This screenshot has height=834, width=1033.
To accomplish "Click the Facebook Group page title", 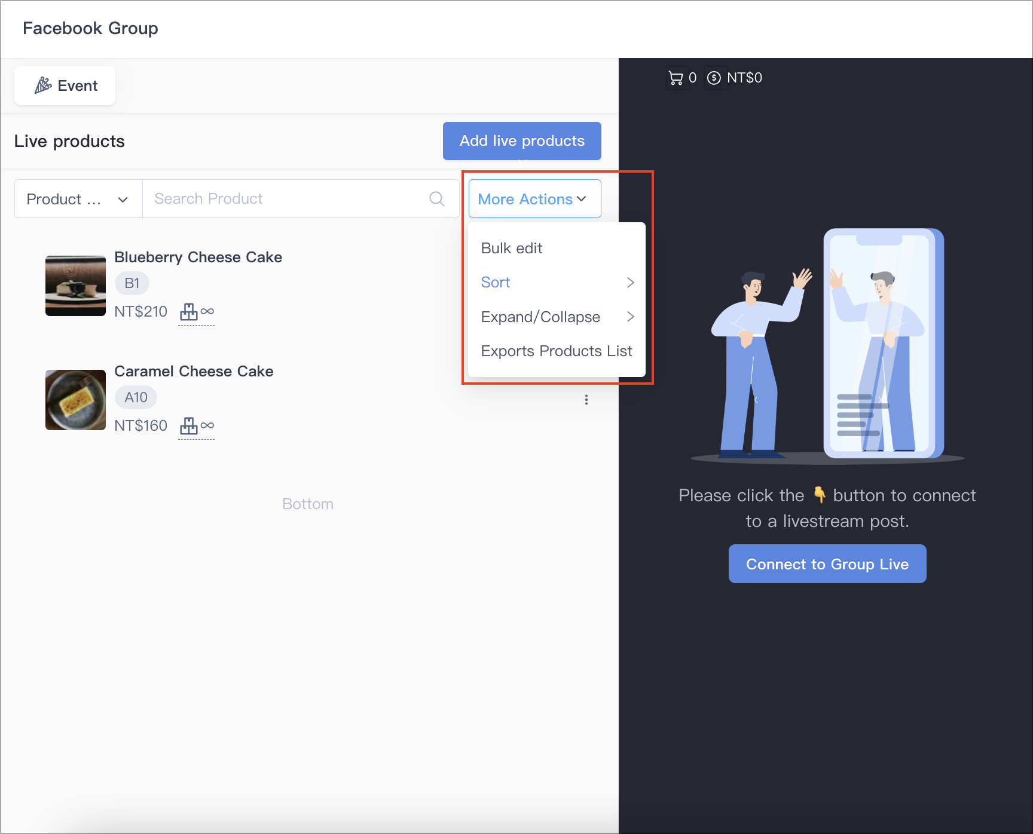I will (90, 28).
